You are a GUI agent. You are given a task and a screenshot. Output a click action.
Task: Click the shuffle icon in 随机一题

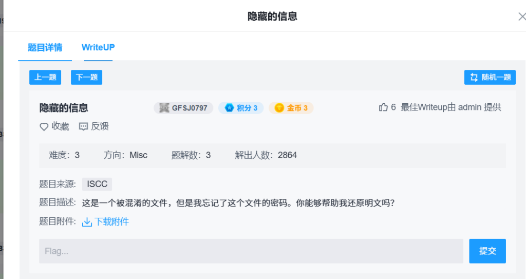click(474, 78)
